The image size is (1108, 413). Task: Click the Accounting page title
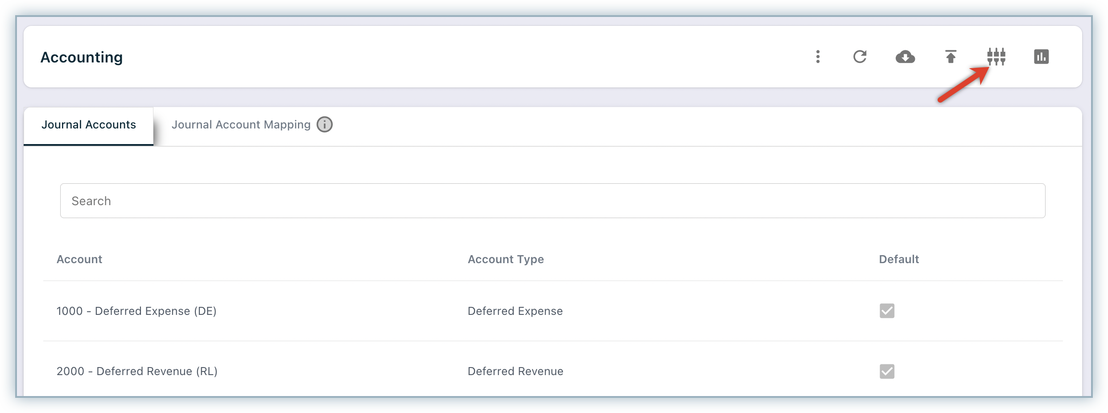[x=82, y=57]
